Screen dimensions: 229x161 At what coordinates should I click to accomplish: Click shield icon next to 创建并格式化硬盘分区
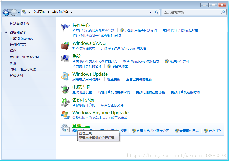point(134,131)
